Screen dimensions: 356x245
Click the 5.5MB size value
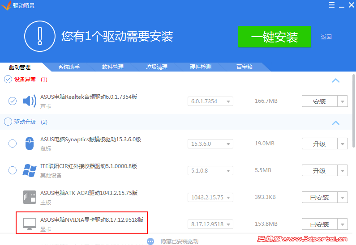tap(263, 170)
